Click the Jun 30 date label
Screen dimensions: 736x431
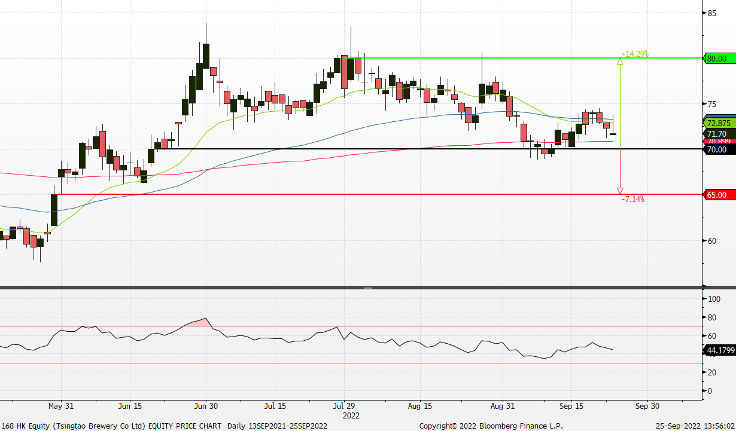(x=206, y=406)
